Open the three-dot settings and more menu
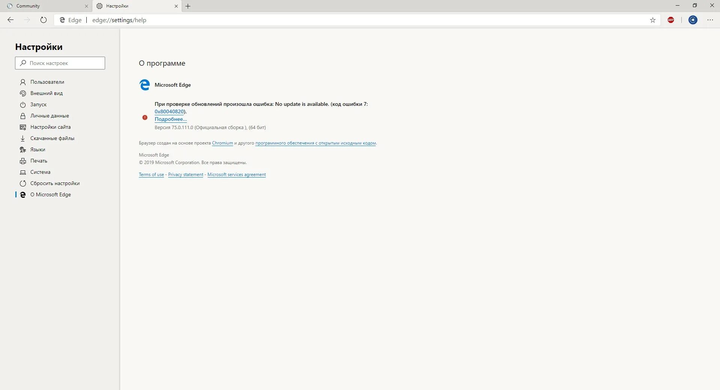720x390 pixels. tap(710, 20)
